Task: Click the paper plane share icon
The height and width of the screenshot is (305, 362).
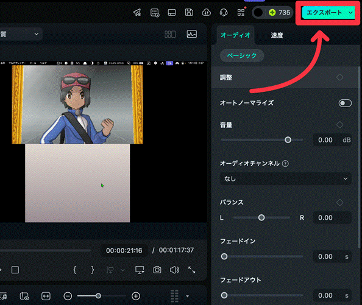Action: pos(137,12)
